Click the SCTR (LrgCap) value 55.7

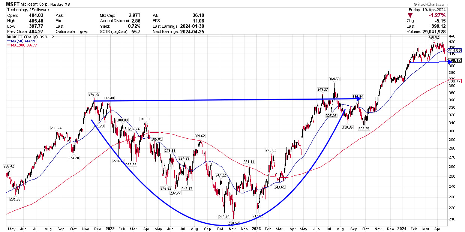click(136, 32)
